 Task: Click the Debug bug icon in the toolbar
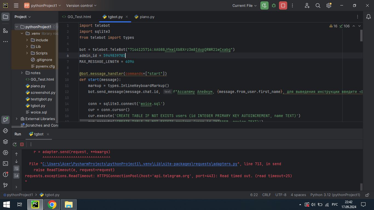click(274, 5)
